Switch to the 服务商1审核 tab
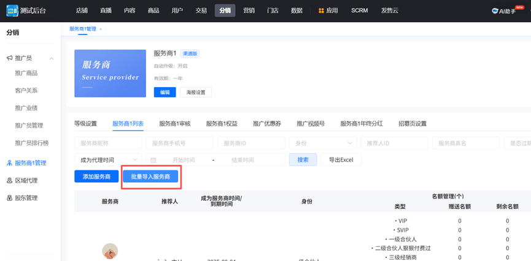 [x=174, y=124]
